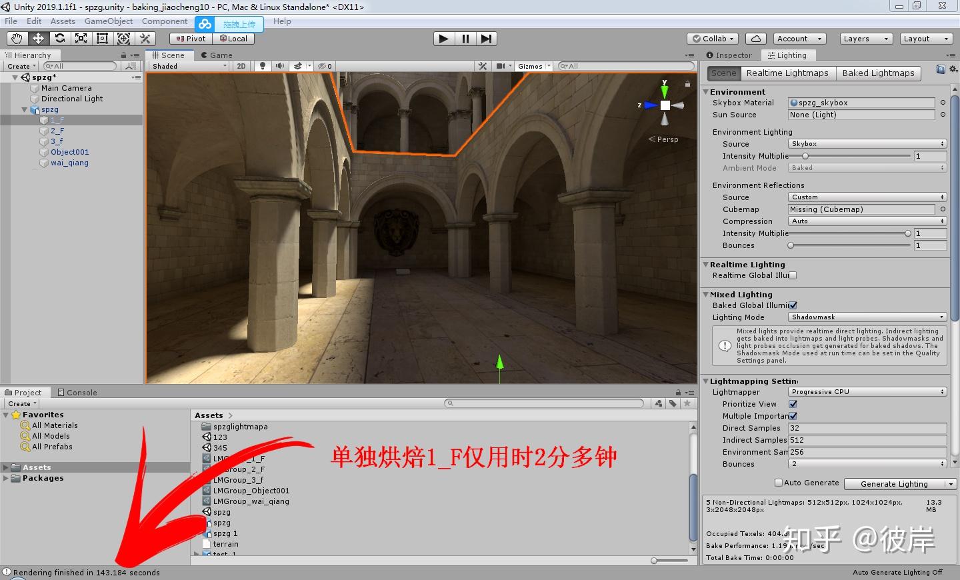This screenshot has height=580, width=960.
Task: Click the Direct Samples input field
Action: (867, 428)
